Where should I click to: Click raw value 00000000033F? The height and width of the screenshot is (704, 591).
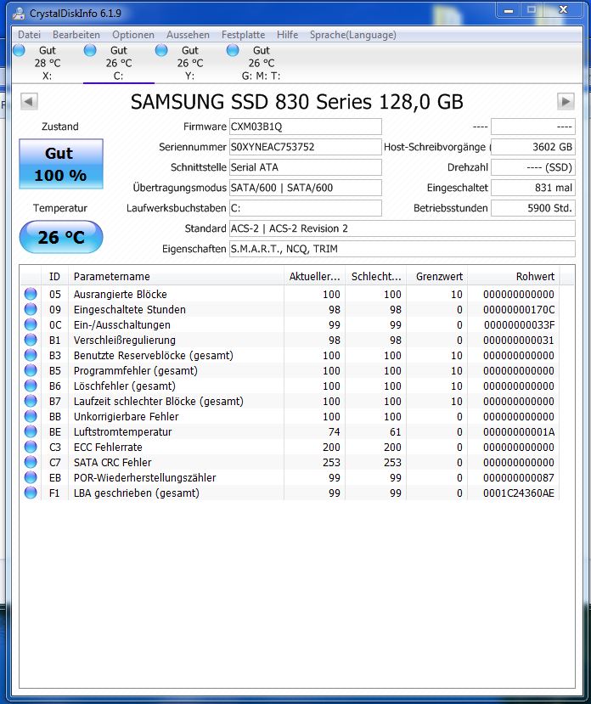519,324
